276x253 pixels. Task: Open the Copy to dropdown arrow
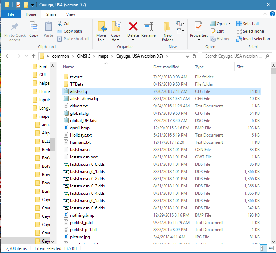[116, 40]
